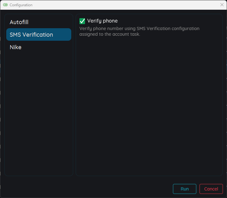Click the white checkmark in Verify phone box

coord(82,21)
